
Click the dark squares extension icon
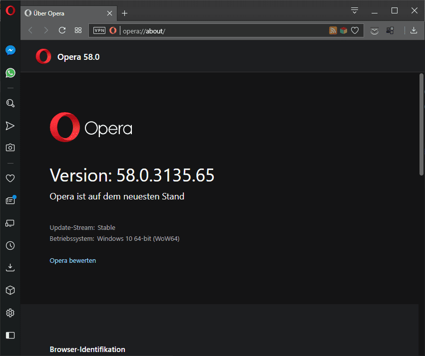point(390,30)
